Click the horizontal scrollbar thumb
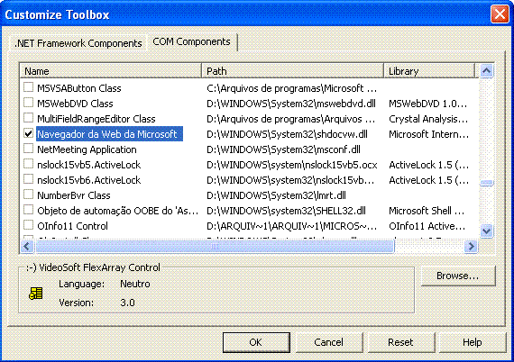This screenshot has width=514, height=362. 215,246
